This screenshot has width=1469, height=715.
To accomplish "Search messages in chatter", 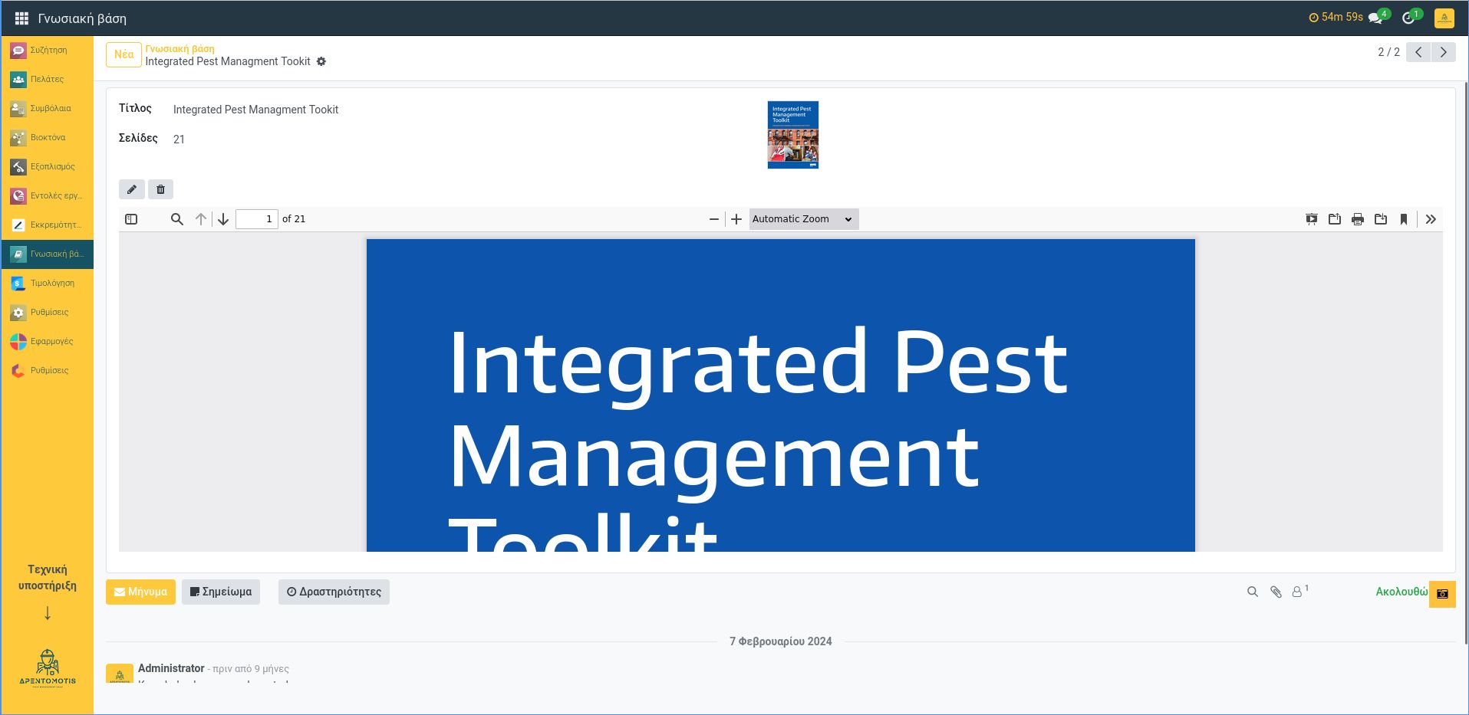I will click(x=1253, y=592).
